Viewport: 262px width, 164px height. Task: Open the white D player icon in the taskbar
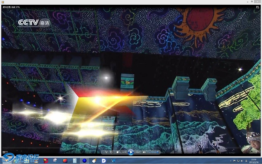pyautogui.click(x=104, y=161)
